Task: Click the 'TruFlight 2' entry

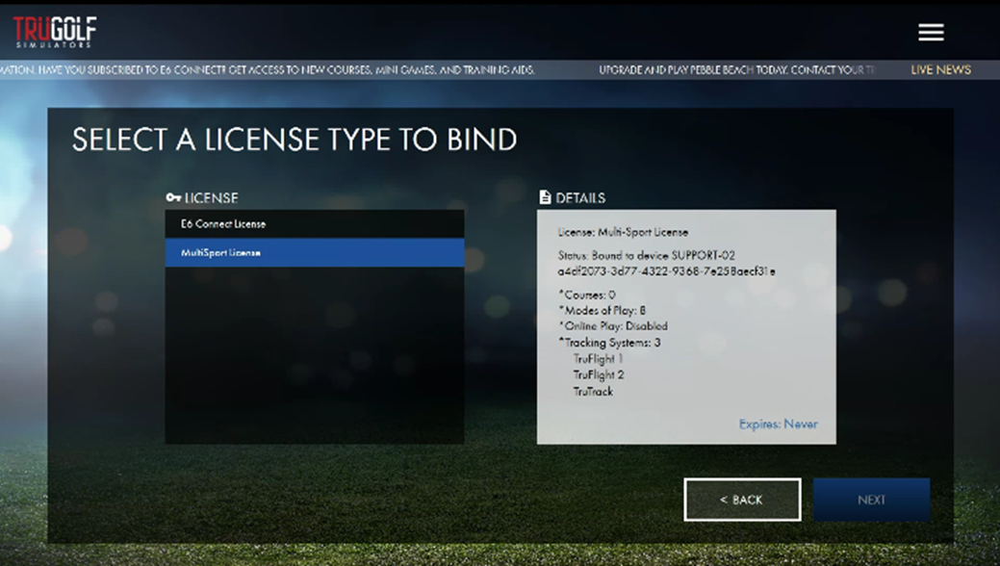Action: coord(599,374)
